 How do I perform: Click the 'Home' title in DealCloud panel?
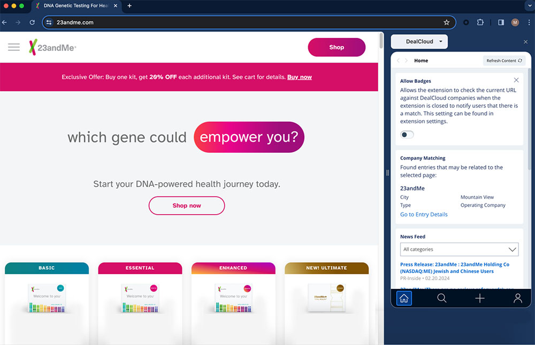pos(421,61)
